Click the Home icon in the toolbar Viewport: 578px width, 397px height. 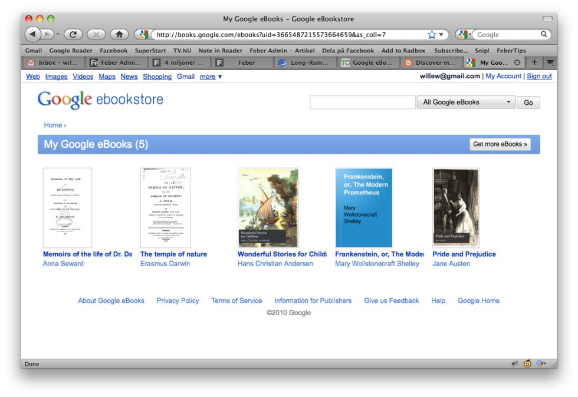[119, 35]
